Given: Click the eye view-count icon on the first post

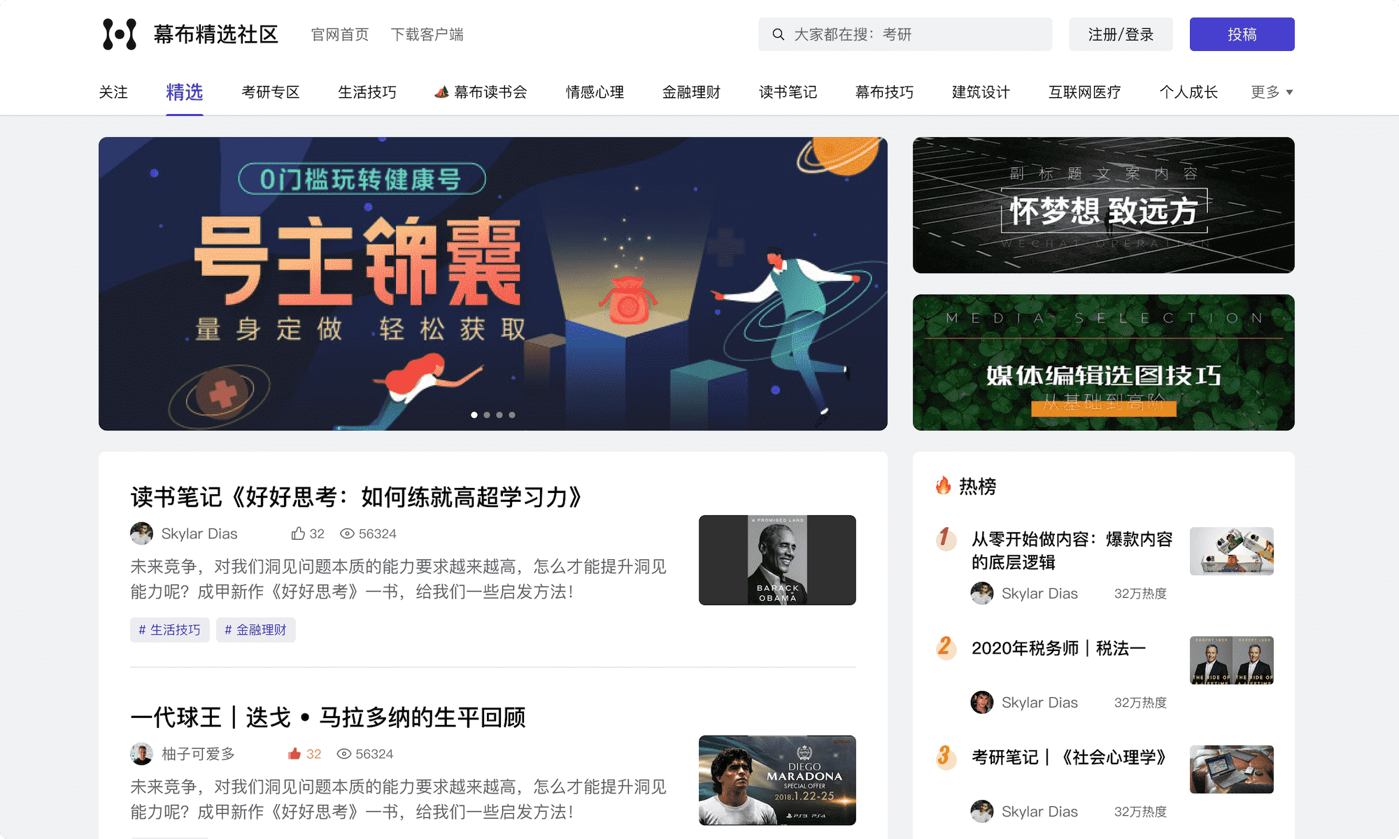Looking at the screenshot, I should point(347,533).
